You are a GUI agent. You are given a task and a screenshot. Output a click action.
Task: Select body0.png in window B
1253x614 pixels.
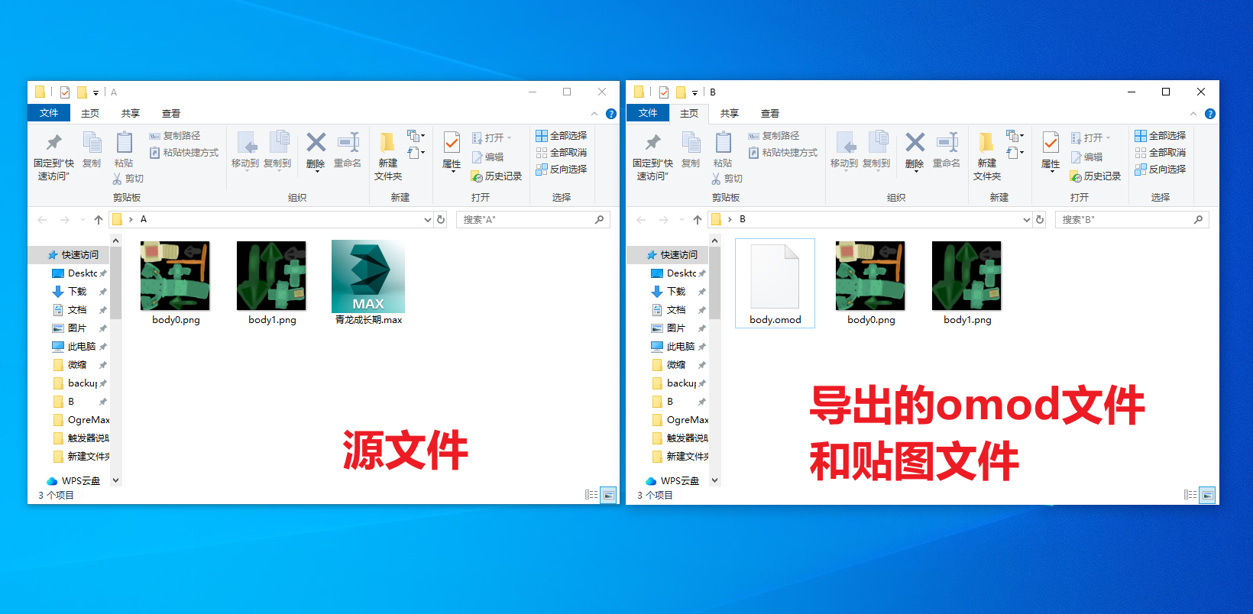coord(870,283)
